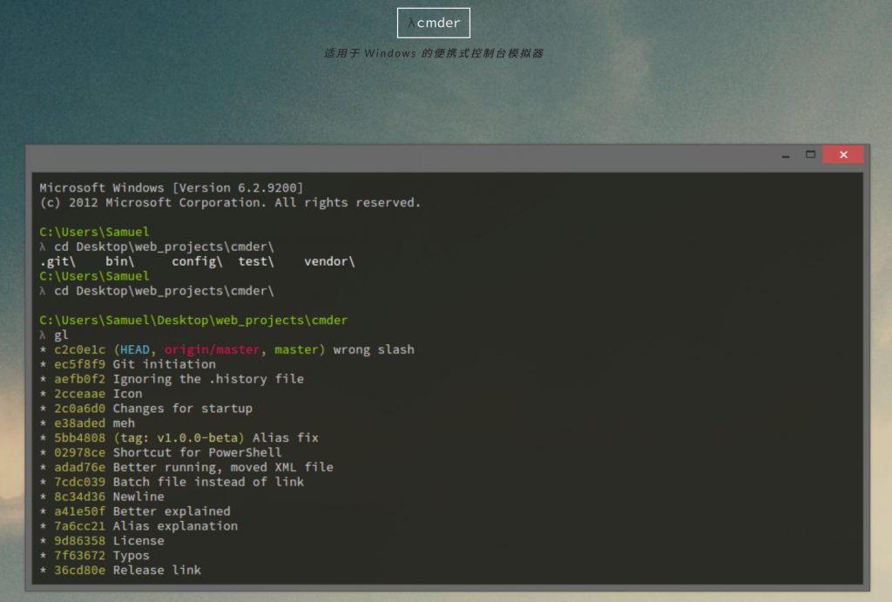Click the blue 'HEAD' ref label

click(135, 349)
